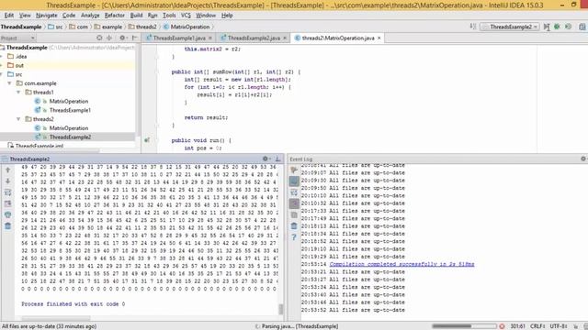Toggle scroll to end in Event Log

coord(294,203)
